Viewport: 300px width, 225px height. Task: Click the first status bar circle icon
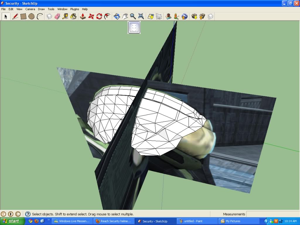click(4, 214)
